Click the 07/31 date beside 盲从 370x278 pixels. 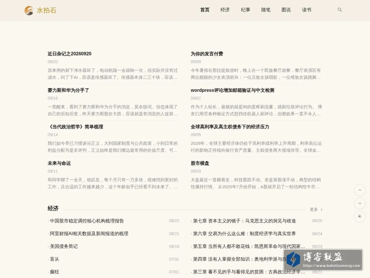(174, 259)
